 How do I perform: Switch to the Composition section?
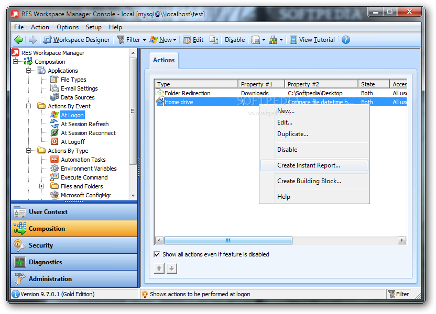(x=74, y=229)
